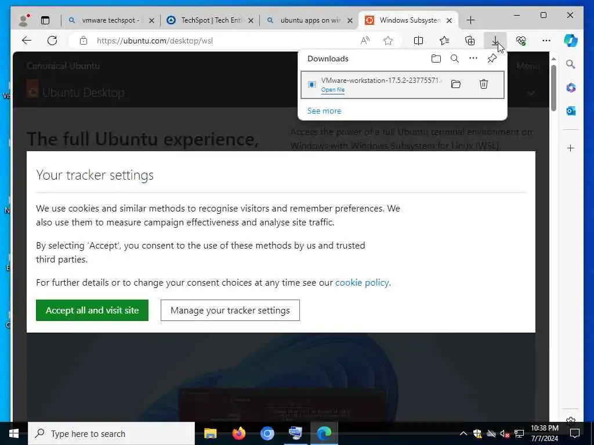Open the split screen icon
594x445 pixels.
(419, 41)
